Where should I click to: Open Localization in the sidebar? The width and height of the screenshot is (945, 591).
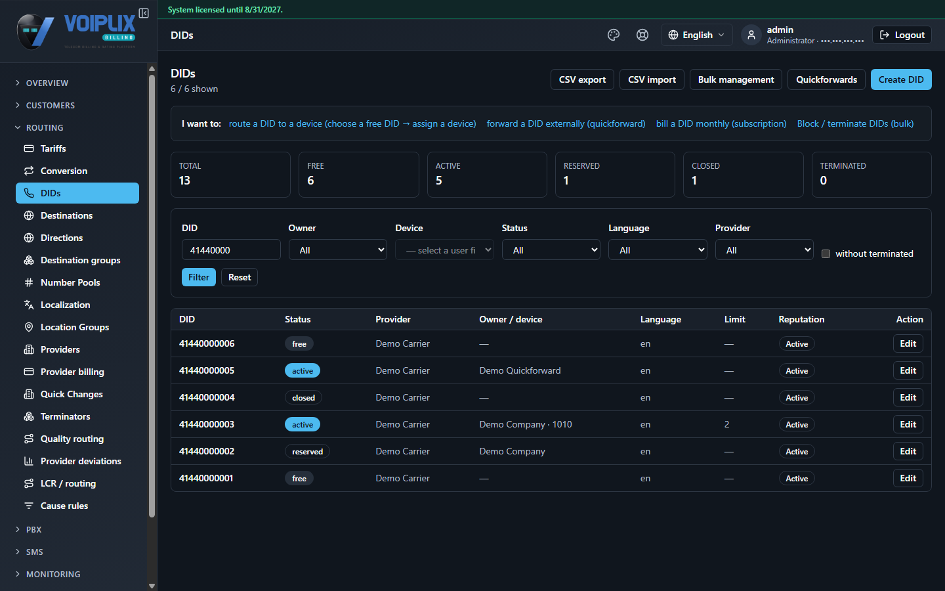click(77, 305)
